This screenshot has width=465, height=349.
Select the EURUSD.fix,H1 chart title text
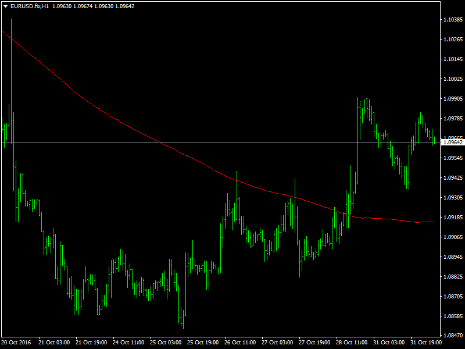[30, 6]
